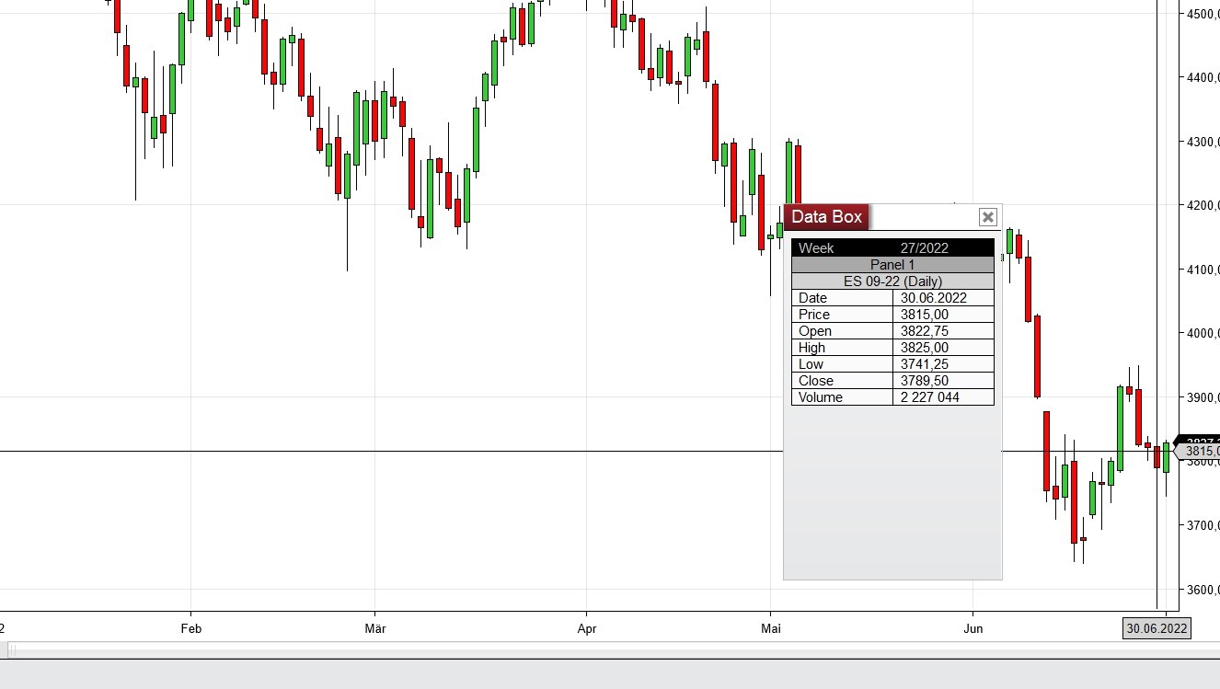Click the 3815 crosshair price marker

coord(1200,452)
